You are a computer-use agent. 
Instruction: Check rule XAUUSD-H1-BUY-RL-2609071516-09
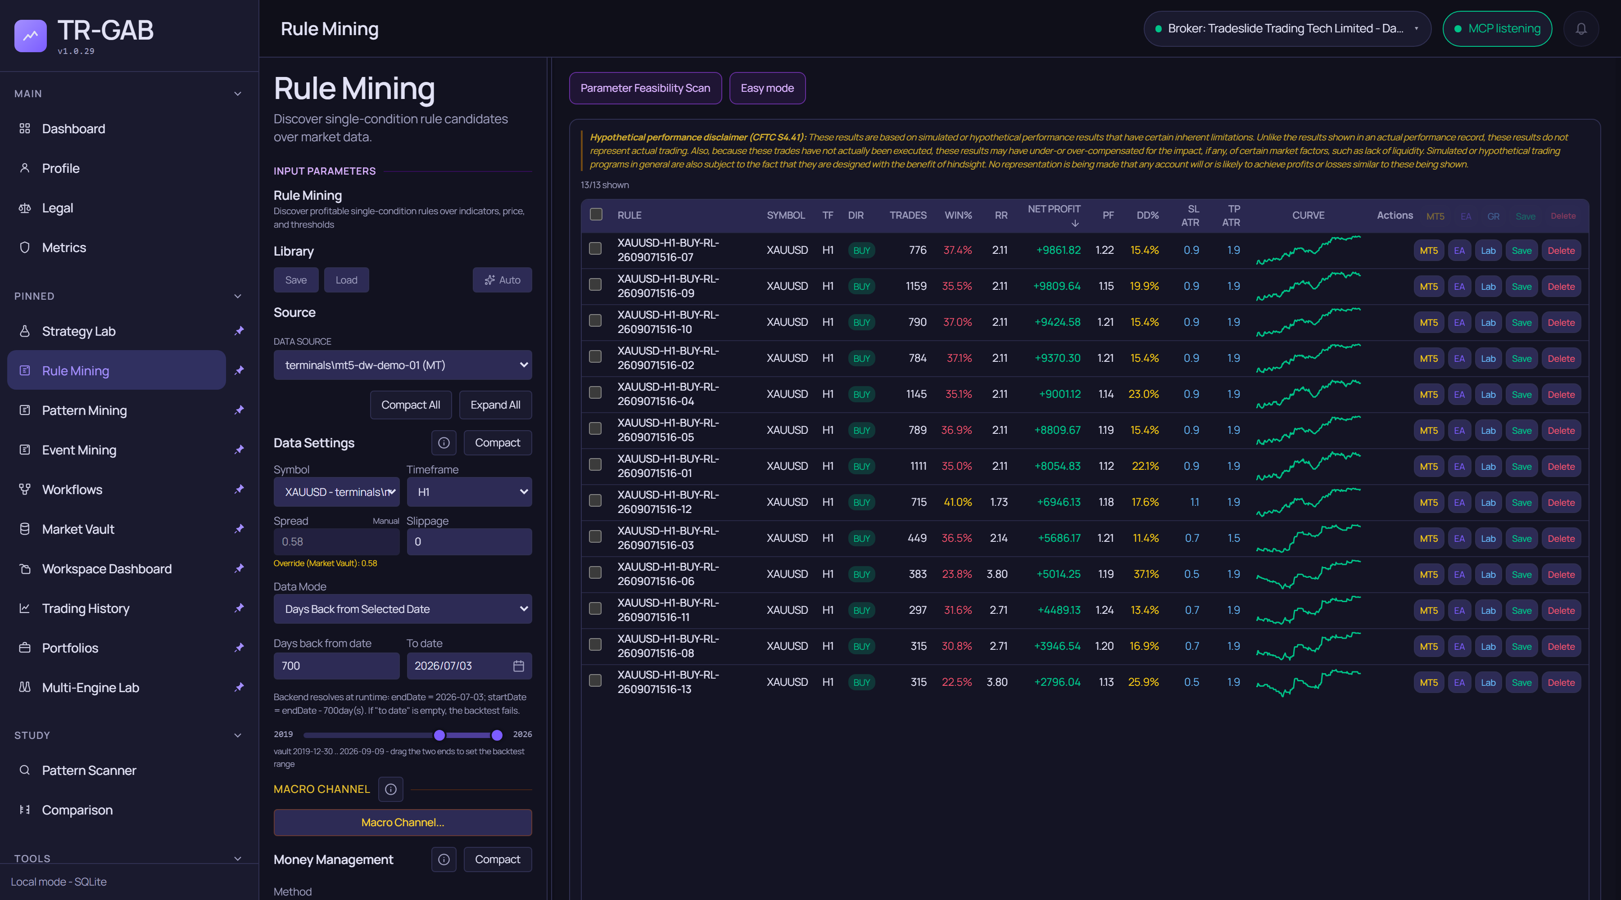tap(595, 285)
